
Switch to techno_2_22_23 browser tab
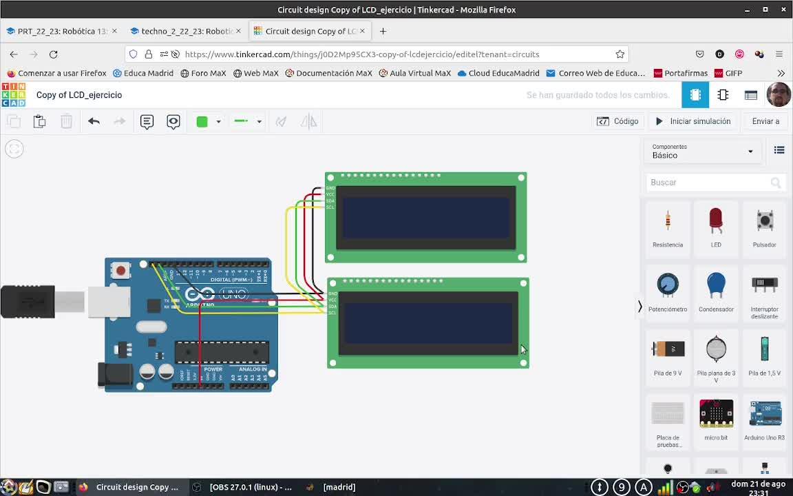185,31
